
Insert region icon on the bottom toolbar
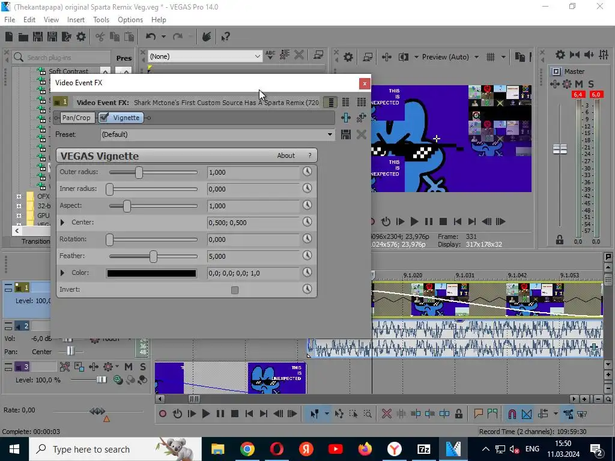tap(492, 414)
